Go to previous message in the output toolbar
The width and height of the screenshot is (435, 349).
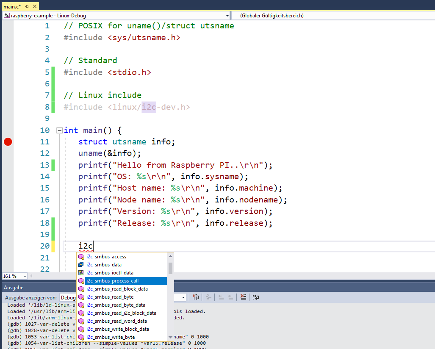[x=222, y=297]
